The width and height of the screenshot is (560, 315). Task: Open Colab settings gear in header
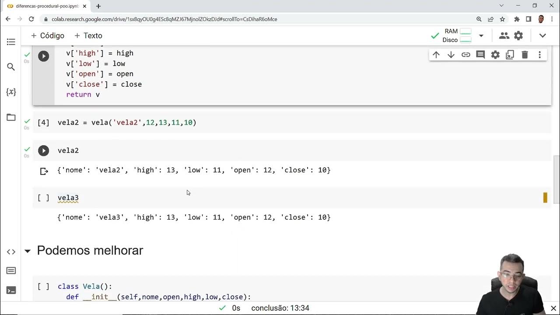[x=518, y=35]
